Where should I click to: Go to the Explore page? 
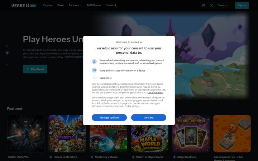point(48,5)
